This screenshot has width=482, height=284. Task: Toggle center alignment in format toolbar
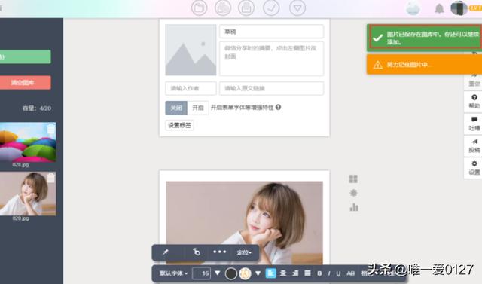pos(283,273)
